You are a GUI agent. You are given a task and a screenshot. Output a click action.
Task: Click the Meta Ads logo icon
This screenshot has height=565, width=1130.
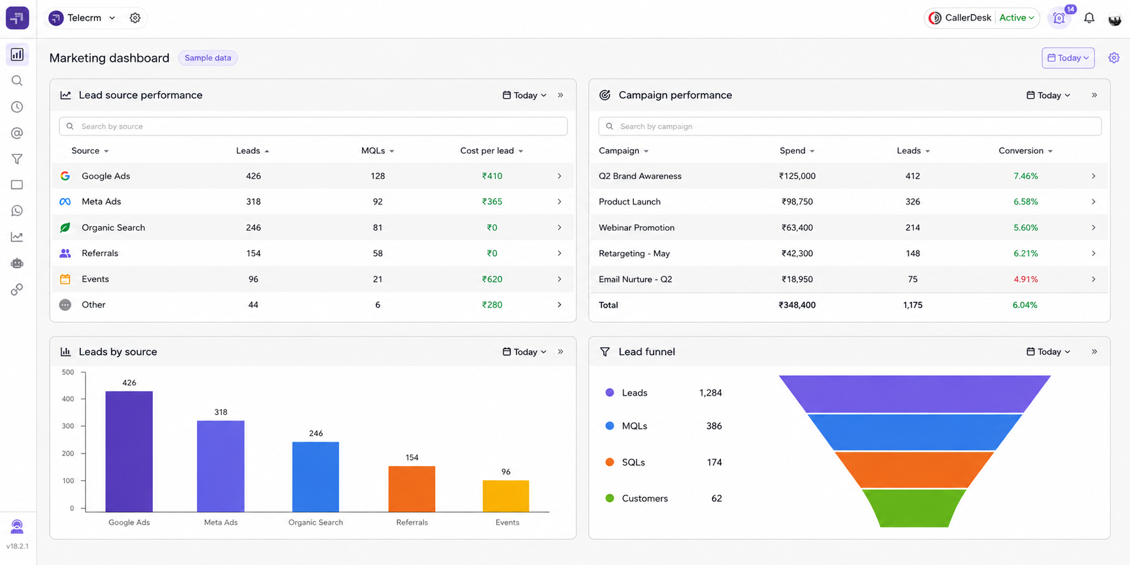[65, 201]
